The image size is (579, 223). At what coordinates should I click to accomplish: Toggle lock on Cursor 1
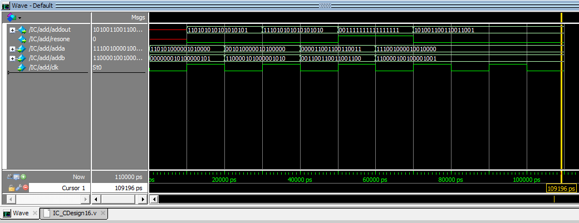coord(11,188)
